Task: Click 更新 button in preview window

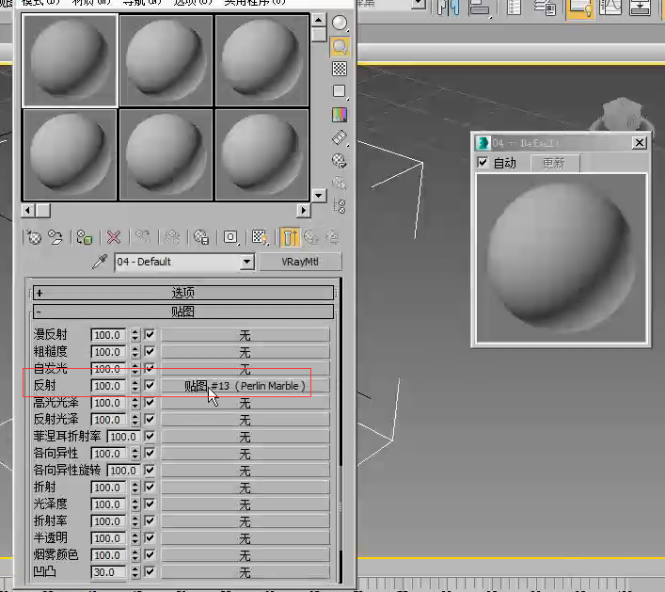Action: [x=553, y=163]
